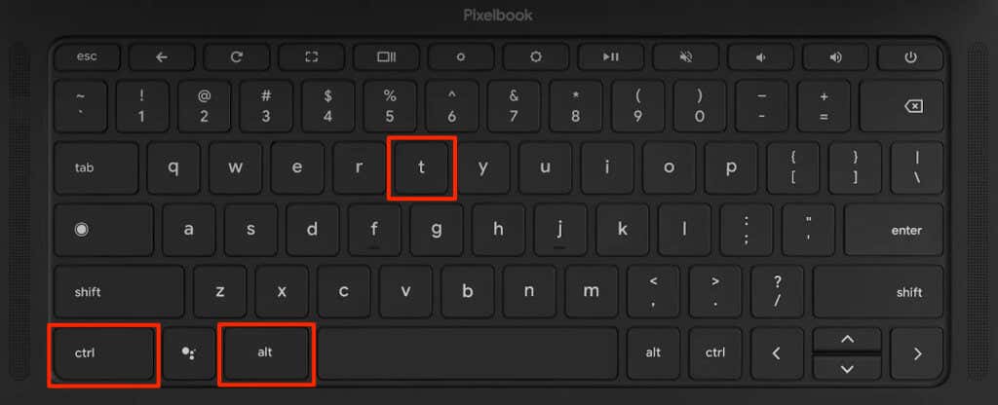The height and width of the screenshot is (405, 998).
Task: Click the volume up key
Action: 835,57
